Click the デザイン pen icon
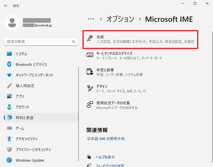 [x=90, y=88]
